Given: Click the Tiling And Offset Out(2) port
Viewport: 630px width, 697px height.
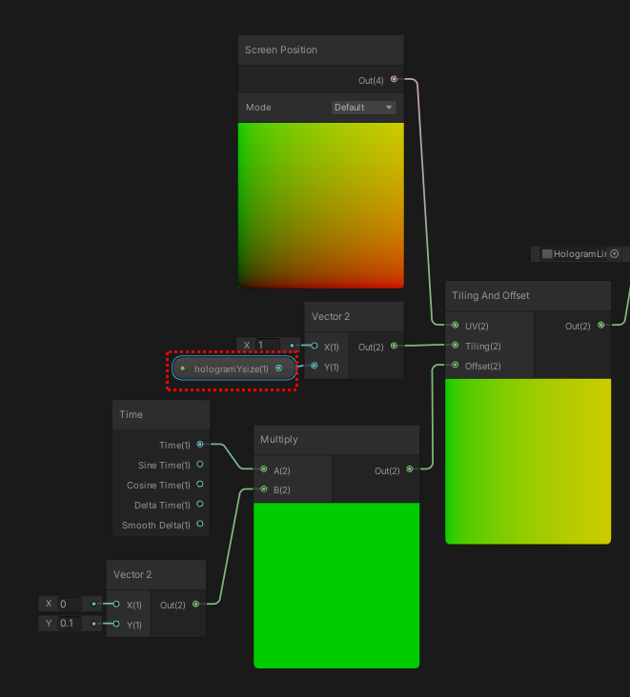Looking at the screenshot, I should coord(600,325).
